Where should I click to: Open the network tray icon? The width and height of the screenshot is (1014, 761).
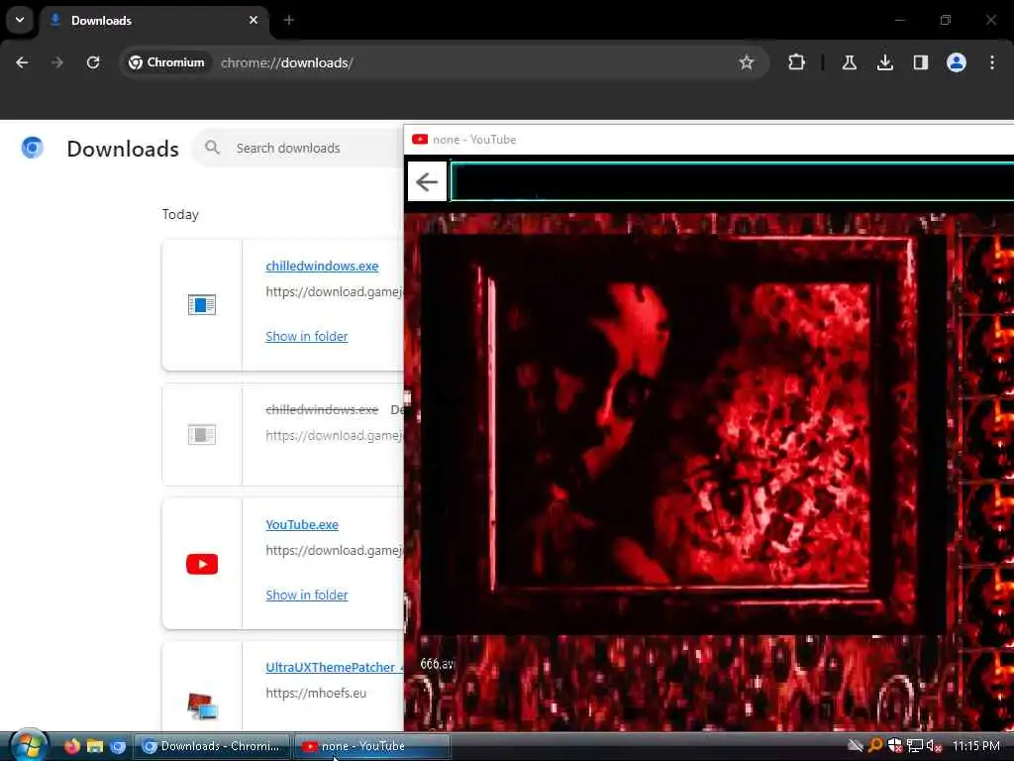tap(914, 746)
